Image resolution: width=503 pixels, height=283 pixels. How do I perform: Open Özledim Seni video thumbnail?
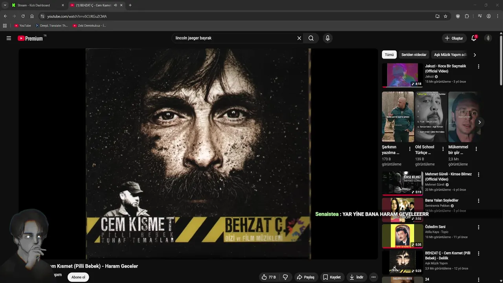coord(402,236)
